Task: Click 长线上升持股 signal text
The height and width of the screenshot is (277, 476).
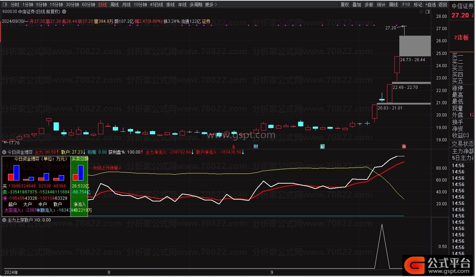Action: (106, 168)
